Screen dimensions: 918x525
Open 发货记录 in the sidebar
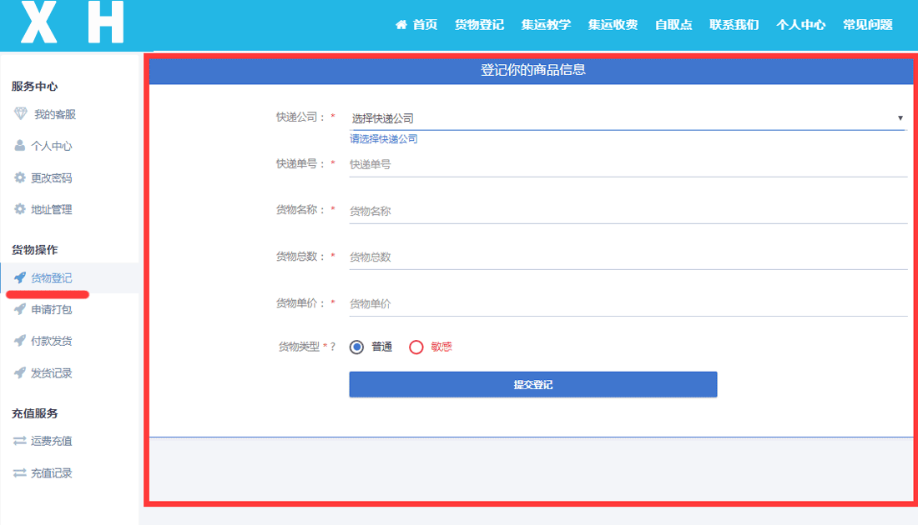point(52,372)
